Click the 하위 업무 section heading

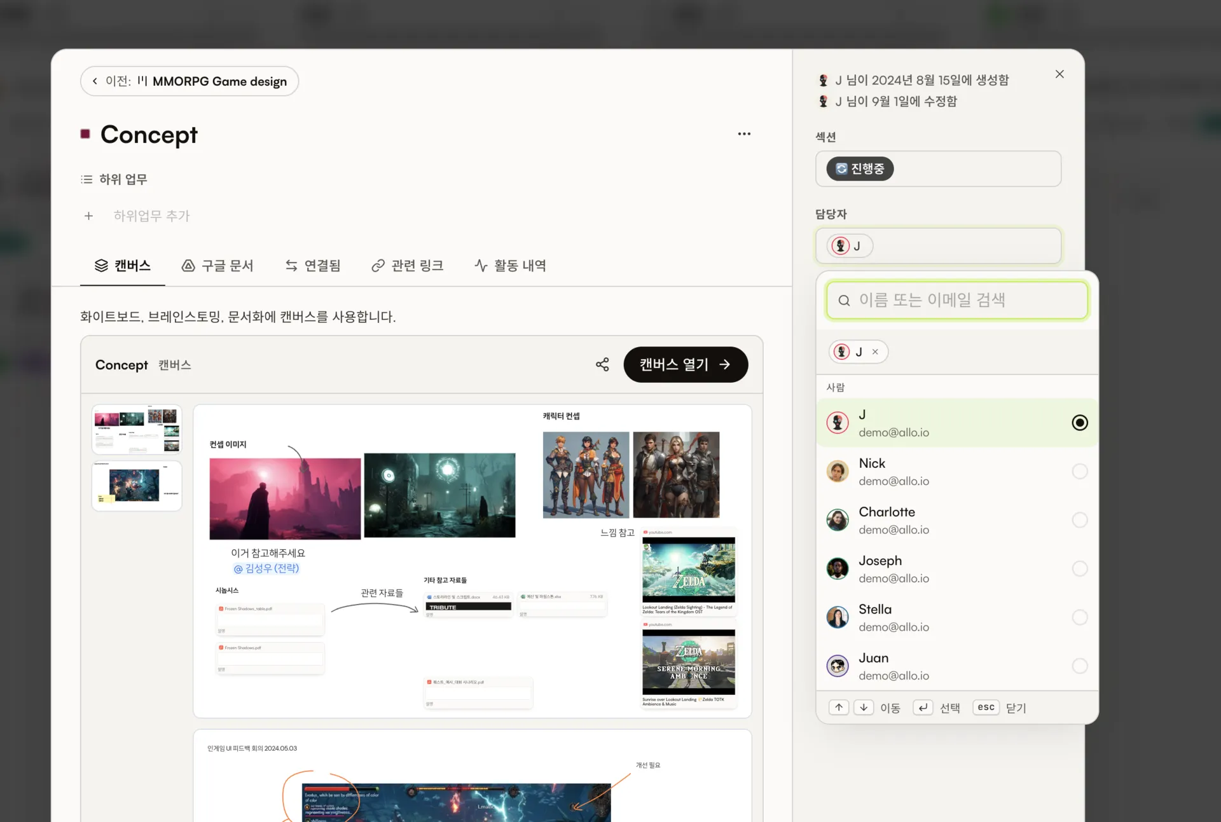click(123, 179)
